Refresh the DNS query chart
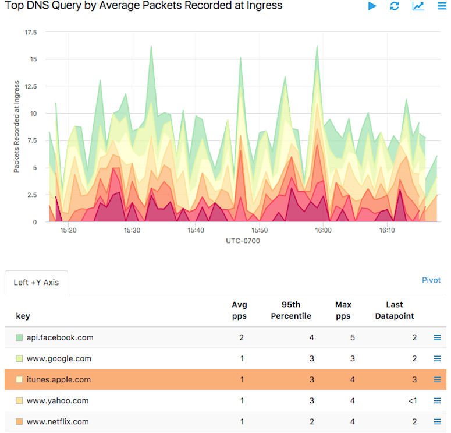451x433 pixels. point(395,6)
